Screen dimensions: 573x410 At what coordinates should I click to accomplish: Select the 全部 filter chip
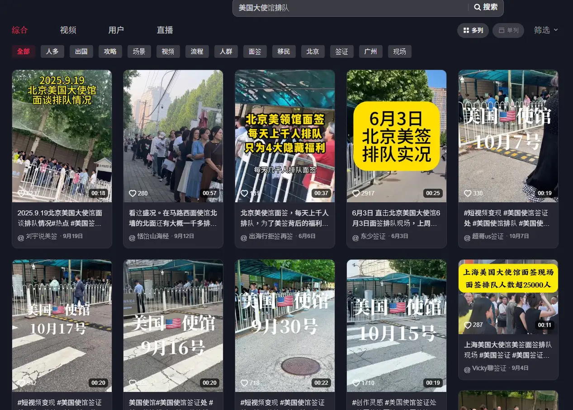point(24,51)
